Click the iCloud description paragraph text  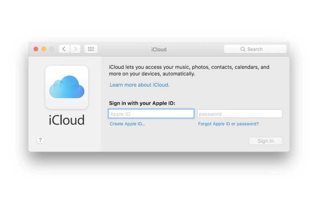coord(189,70)
